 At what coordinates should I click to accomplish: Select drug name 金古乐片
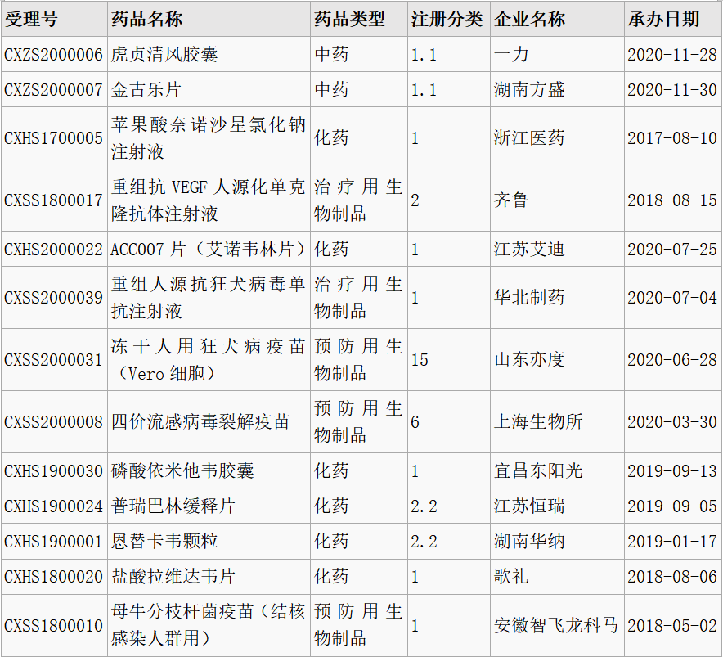point(146,89)
